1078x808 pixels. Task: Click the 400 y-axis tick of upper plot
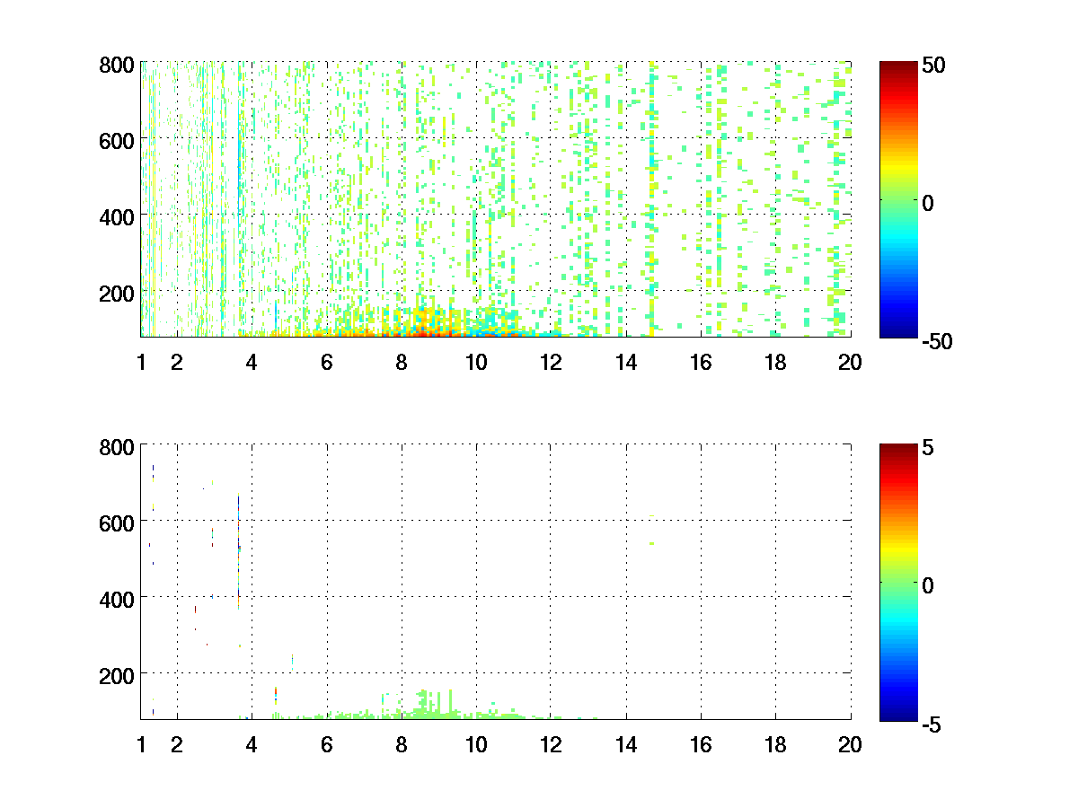click(x=117, y=216)
